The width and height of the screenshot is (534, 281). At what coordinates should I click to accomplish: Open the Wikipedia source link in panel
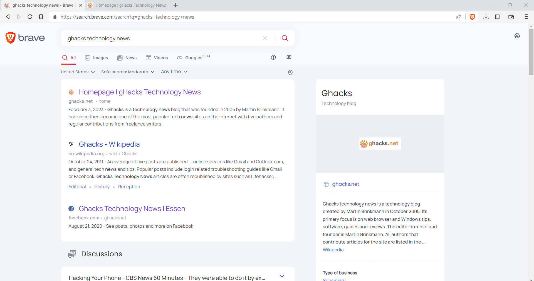333,250
